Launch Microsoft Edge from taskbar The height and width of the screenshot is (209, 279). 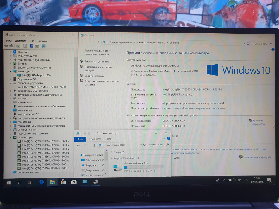tap(42, 182)
